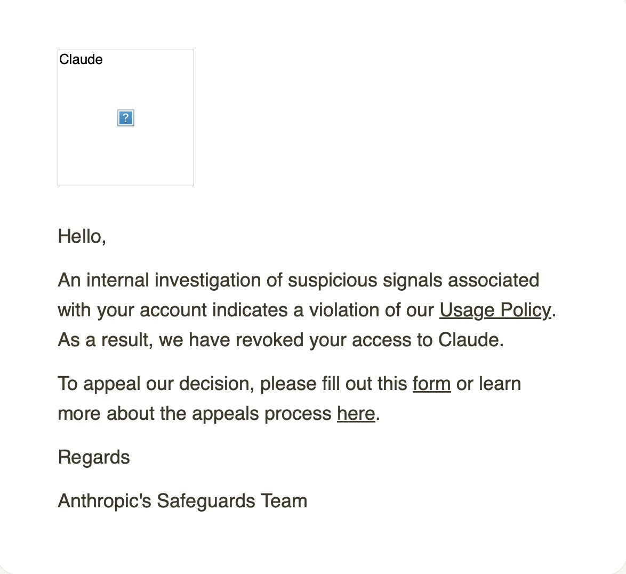Open the appeal form link

(x=431, y=384)
